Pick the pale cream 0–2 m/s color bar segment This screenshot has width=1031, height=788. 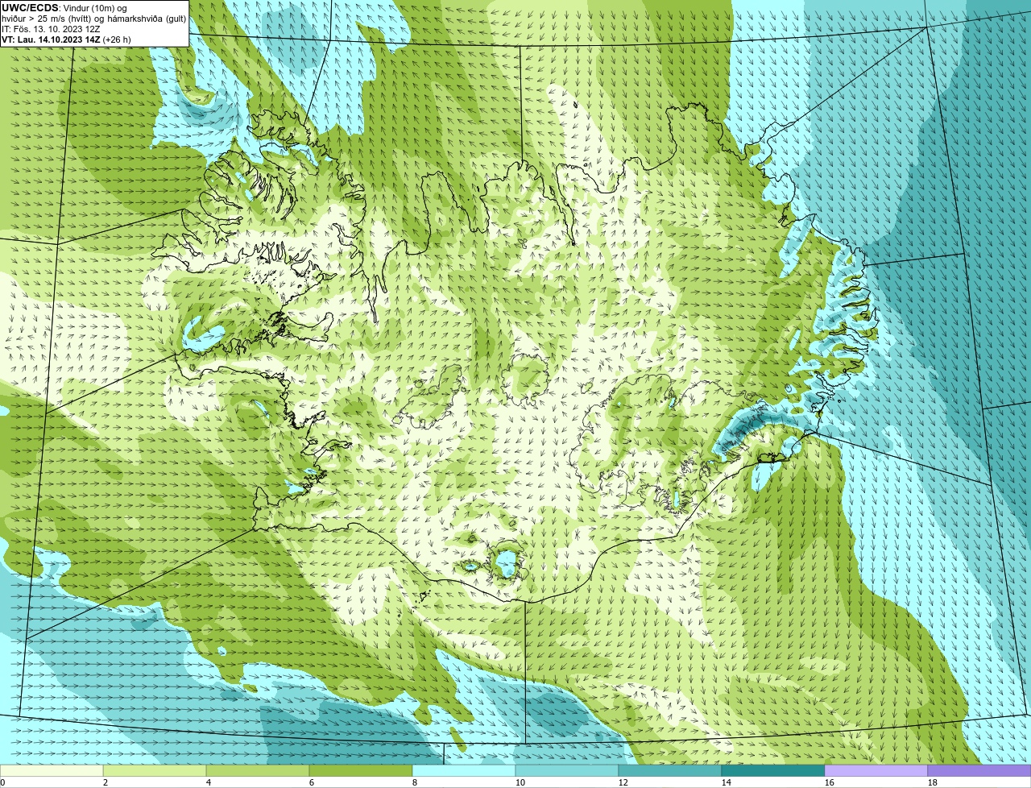coord(52,771)
